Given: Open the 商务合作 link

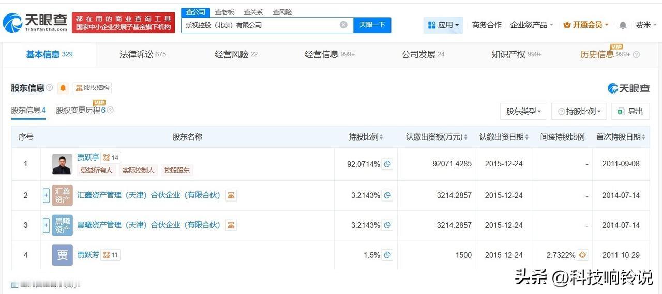Looking at the screenshot, I should coord(487,25).
